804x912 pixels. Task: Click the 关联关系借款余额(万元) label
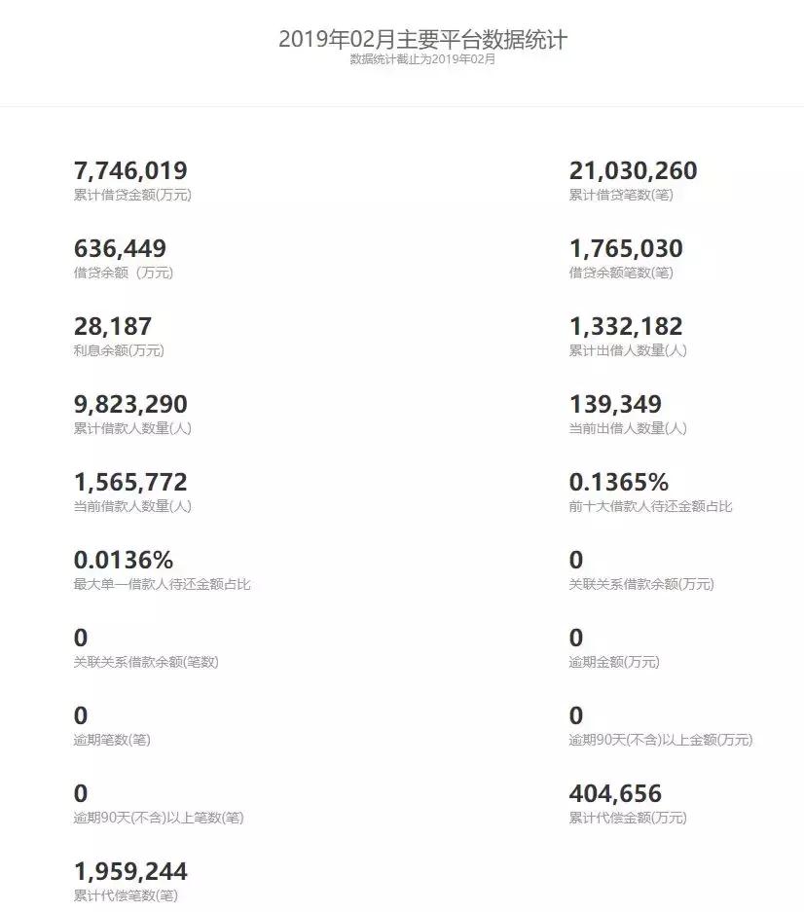641,584
